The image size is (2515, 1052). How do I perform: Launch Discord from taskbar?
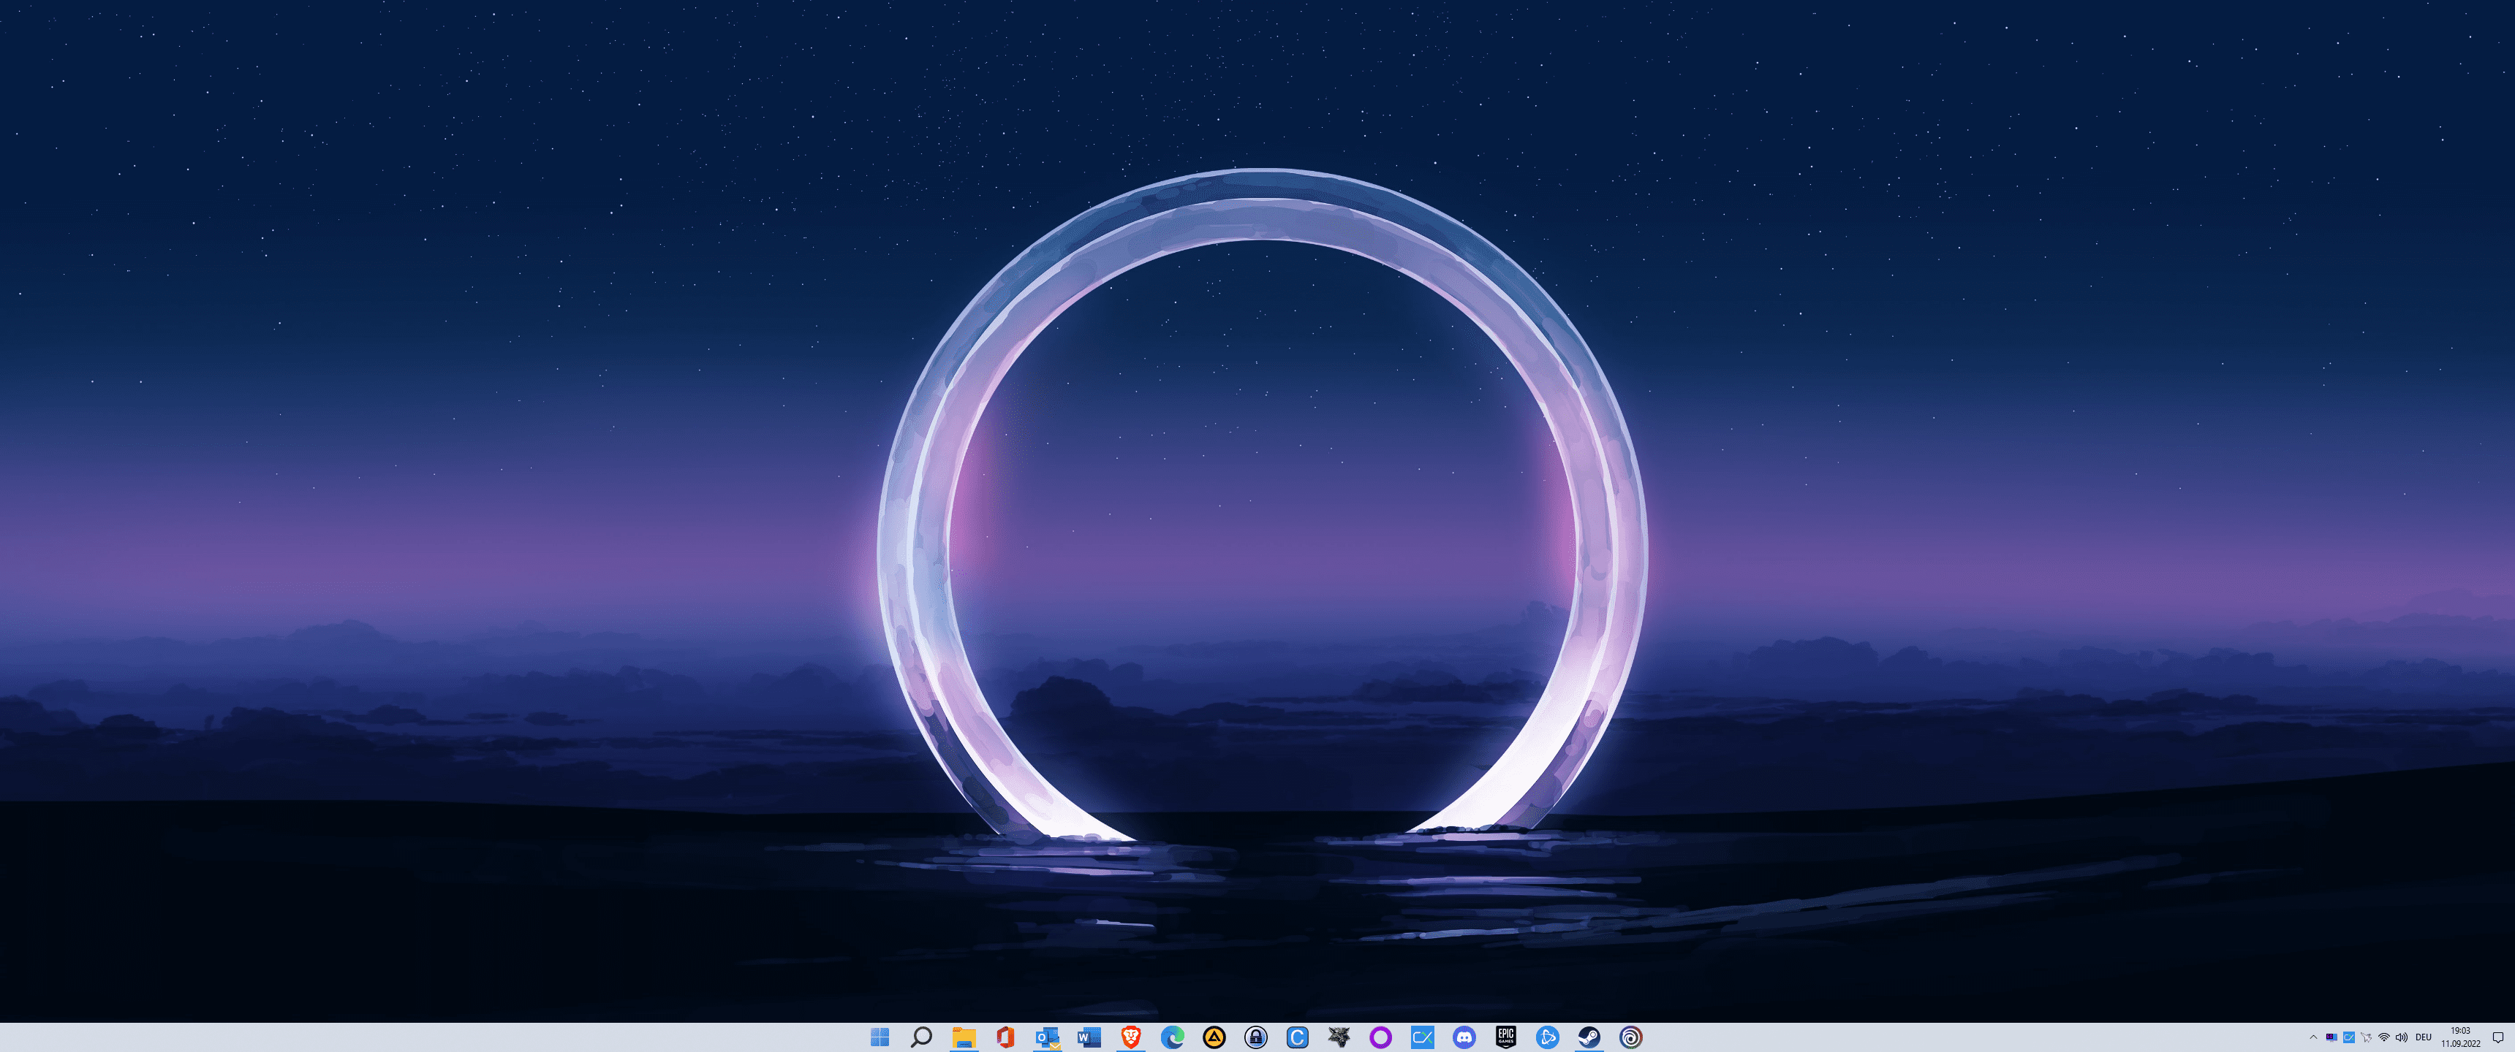pyautogui.click(x=1464, y=1037)
